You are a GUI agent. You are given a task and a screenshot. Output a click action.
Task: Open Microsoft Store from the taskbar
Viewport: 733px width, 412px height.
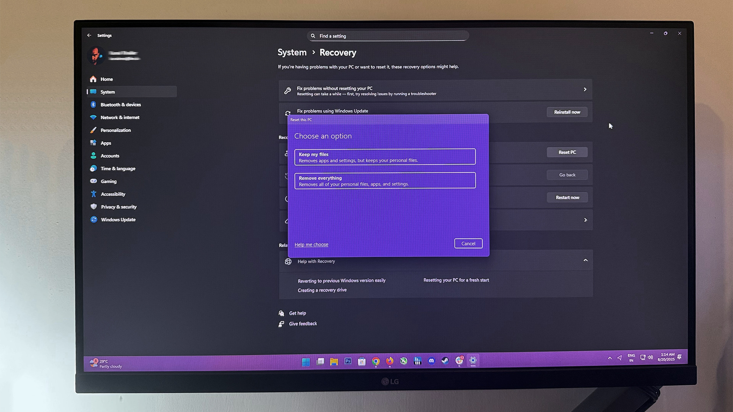click(362, 361)
